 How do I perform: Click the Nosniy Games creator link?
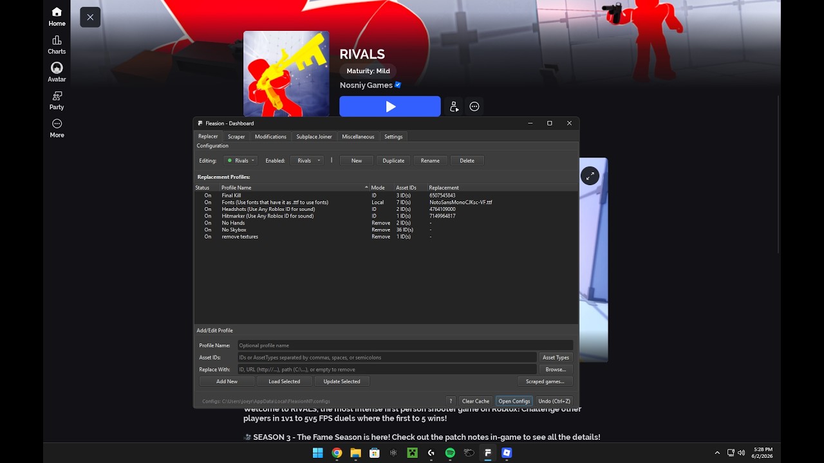pos(366,85)
